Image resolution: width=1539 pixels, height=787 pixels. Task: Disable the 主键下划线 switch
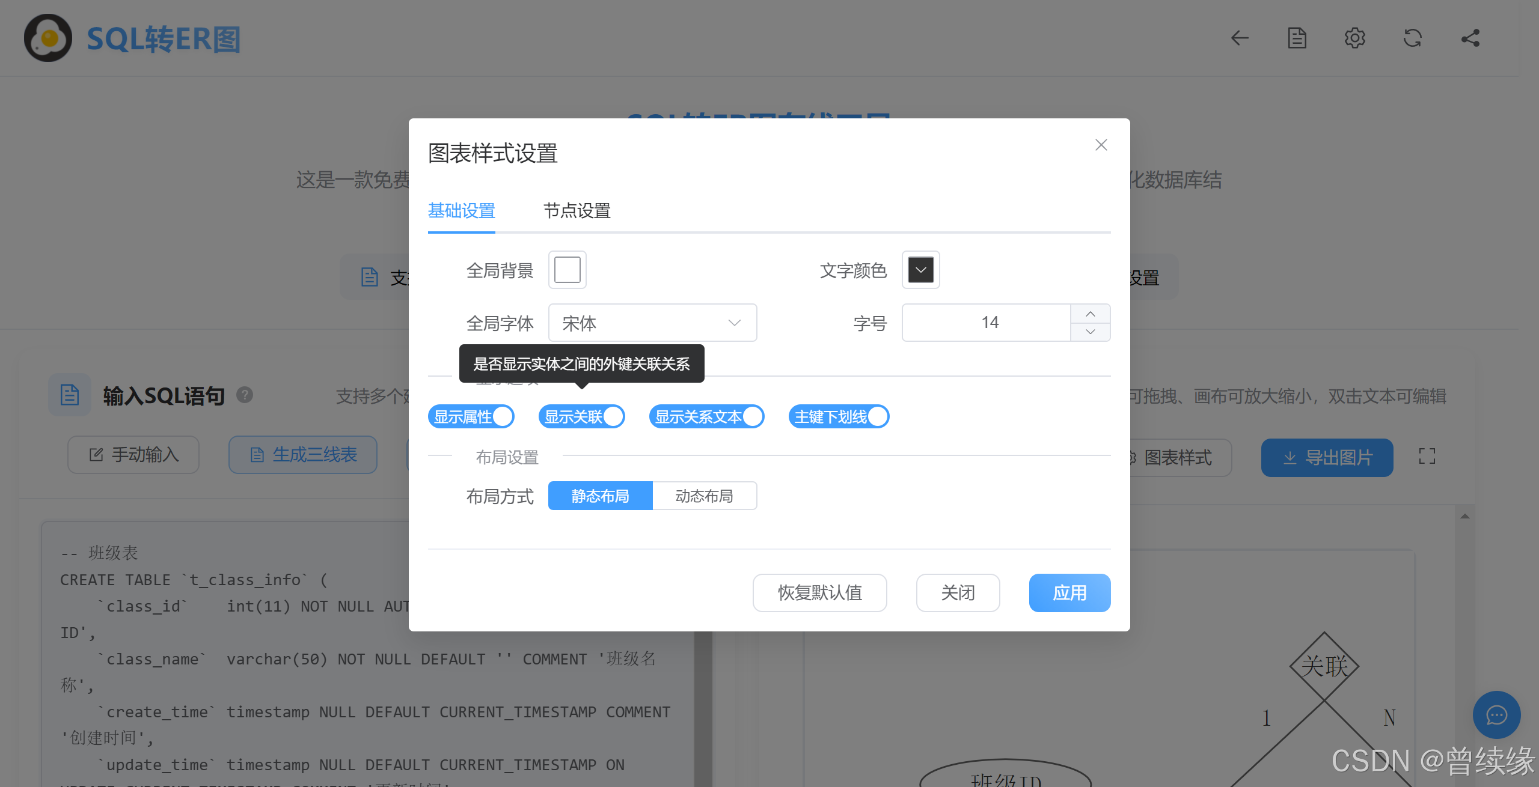point(839,416)
